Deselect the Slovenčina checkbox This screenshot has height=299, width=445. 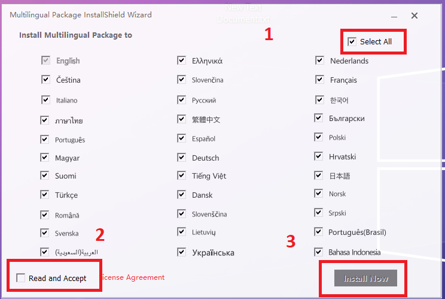point(182,80)
